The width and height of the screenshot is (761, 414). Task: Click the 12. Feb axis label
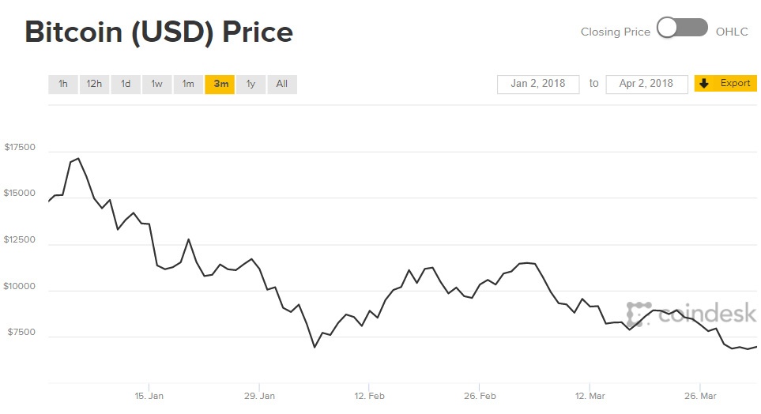coord(370,395)
